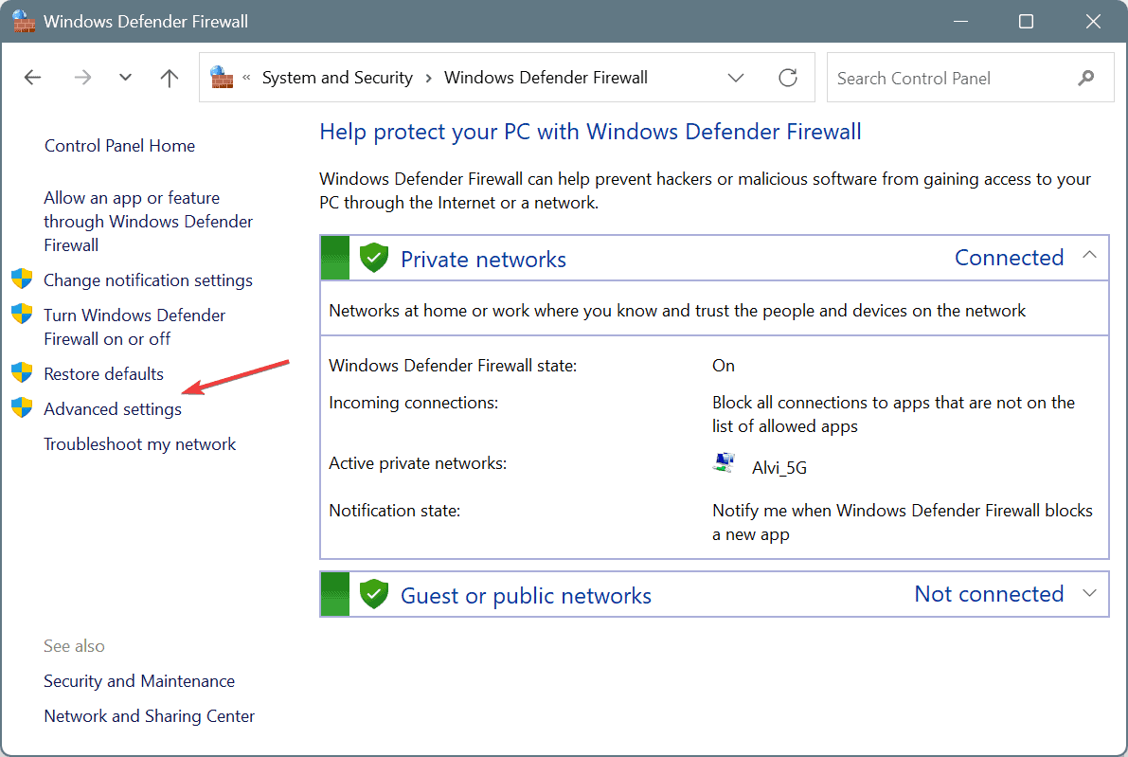This screenshot has height=757, width=1128.
Task: Open Change notification settings
Action: [148, 279]
